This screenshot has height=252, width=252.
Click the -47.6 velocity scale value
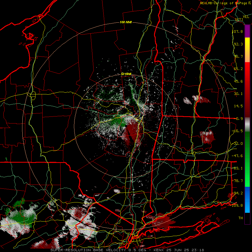point(237,156)
